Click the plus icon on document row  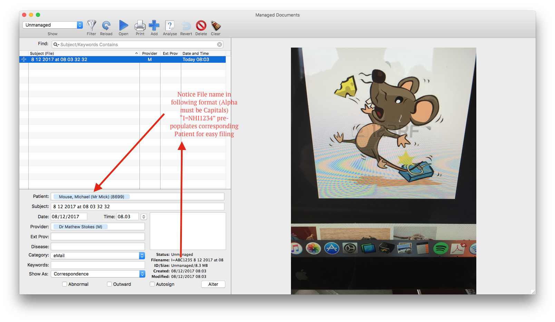pos(24,59)
